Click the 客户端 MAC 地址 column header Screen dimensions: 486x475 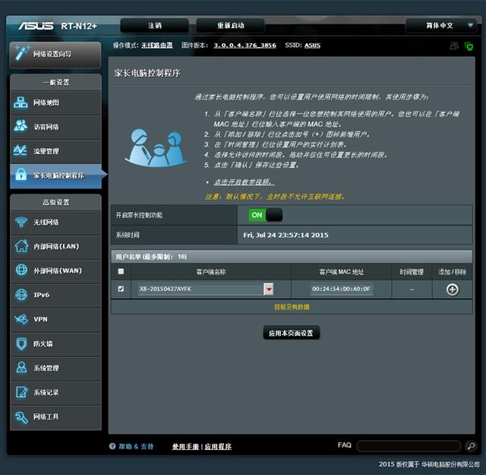click(341, 272)
